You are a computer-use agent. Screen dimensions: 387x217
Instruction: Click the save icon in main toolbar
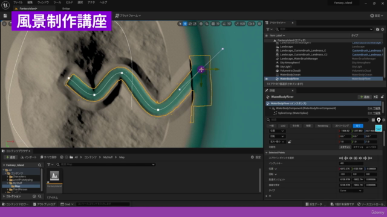click(x=5, y=16)
